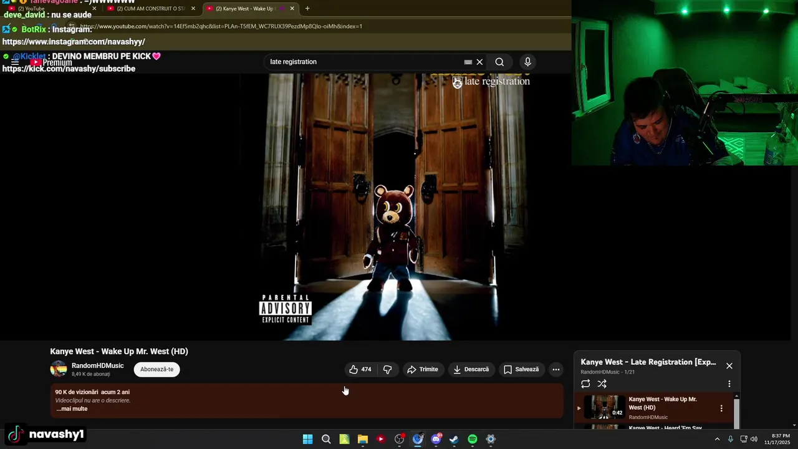
Task: Open Spotify from the taskbar
Action: click(473, 439)
